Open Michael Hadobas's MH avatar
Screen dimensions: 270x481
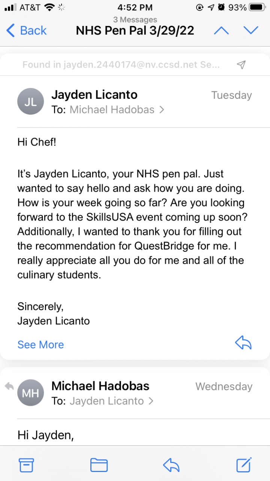31,393
